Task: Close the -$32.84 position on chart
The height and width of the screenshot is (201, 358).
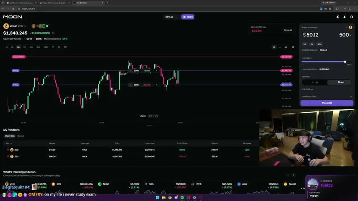Action: click(157, 85)
